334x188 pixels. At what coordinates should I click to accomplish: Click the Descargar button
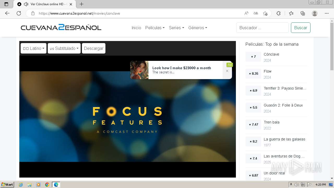(x=94, y=48)
